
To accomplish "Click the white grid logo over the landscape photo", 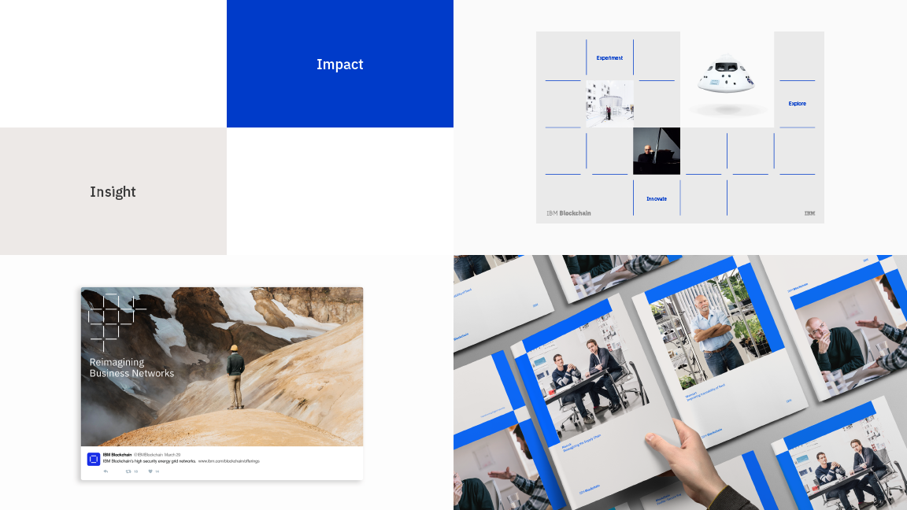I will point(117,321).
